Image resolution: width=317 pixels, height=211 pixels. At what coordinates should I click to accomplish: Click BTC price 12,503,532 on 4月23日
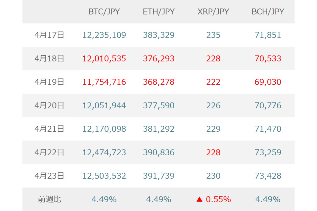pyautogui.click(x=104, y=176)
